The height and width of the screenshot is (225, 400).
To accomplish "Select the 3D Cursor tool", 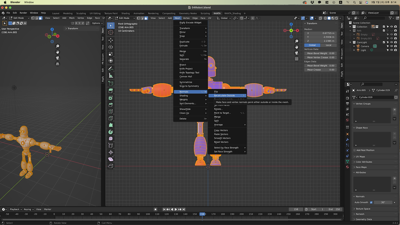I will (x=111, y=32).
